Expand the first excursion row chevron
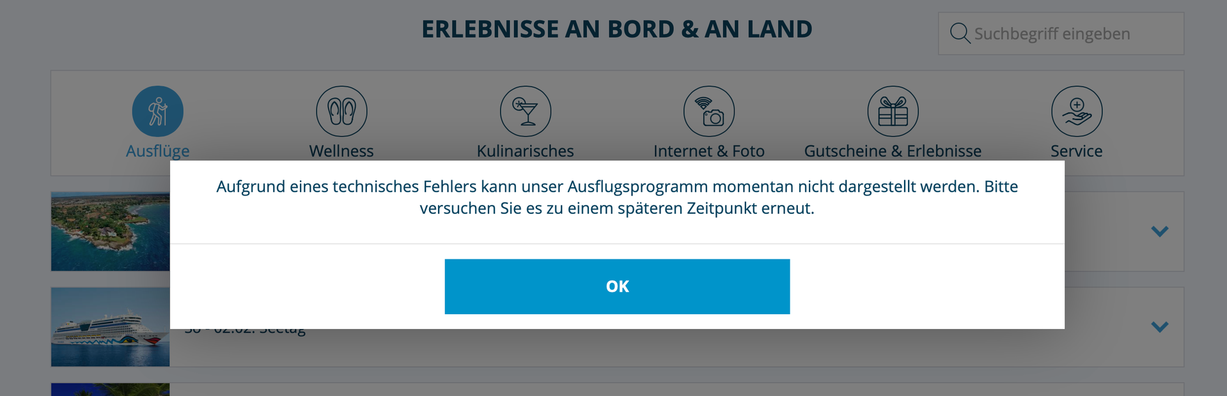Image resolution: width=1227 pixels, height=396 pixels. point(1159,231)
